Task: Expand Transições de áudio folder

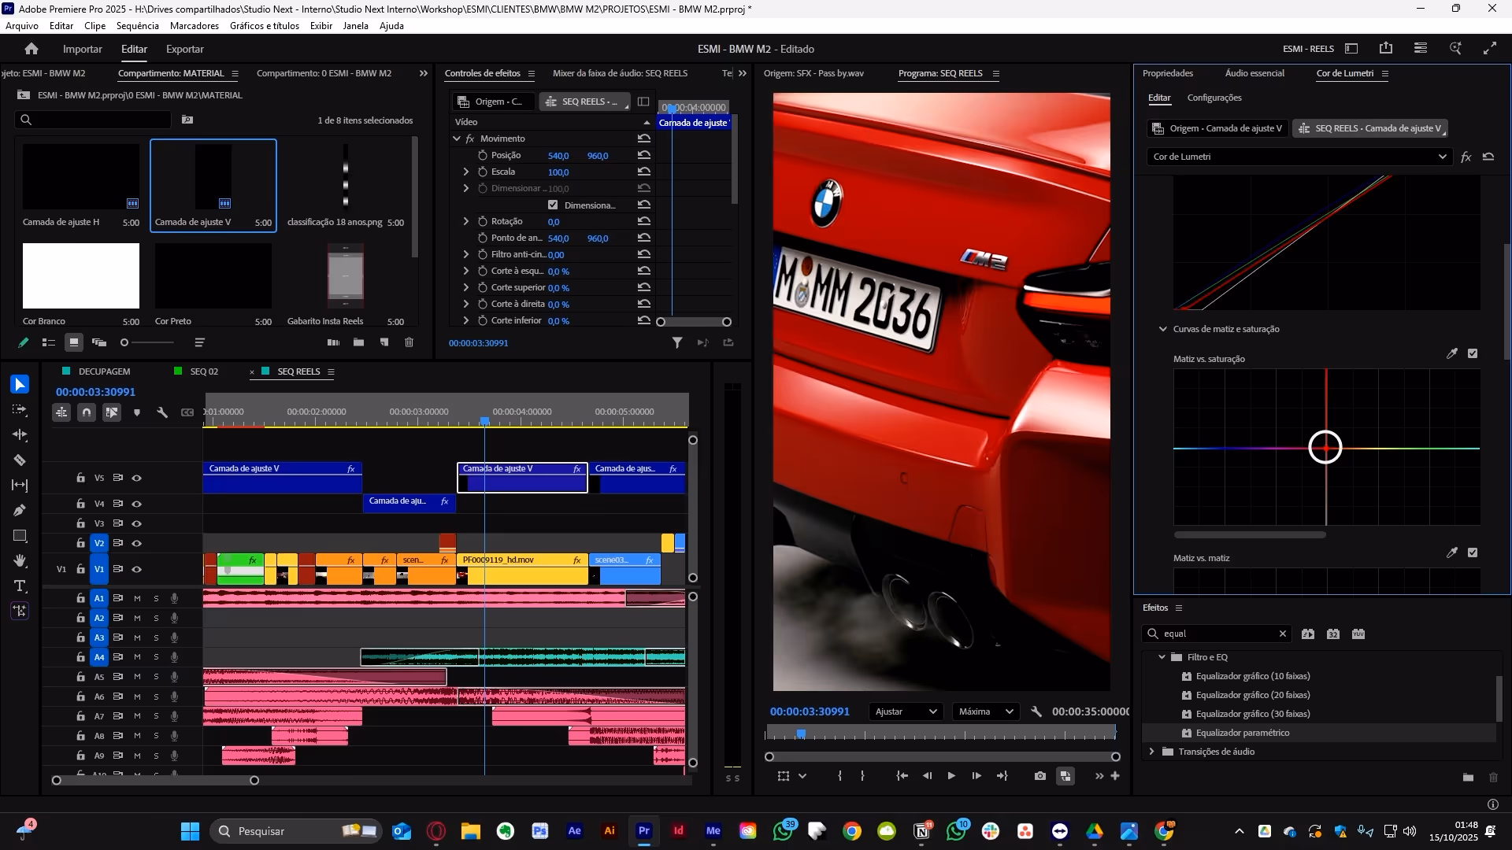Action: pyautogui.click(x=1152, y=752)
